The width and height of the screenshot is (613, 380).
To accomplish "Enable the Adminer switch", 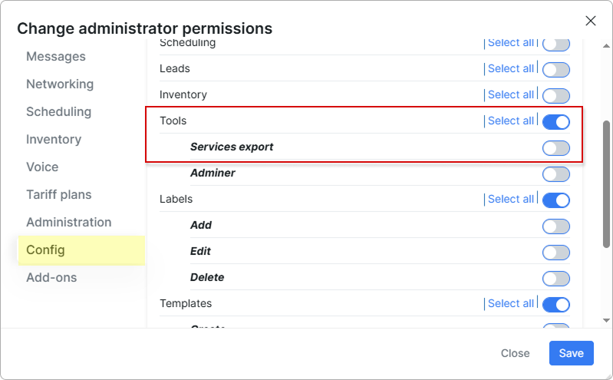I will click(x=556, y=174).
